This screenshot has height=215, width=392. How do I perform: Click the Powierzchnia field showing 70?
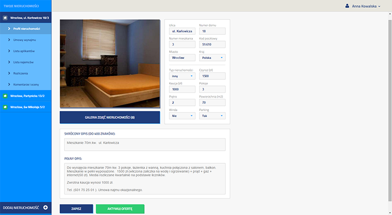tap(212, 102)
